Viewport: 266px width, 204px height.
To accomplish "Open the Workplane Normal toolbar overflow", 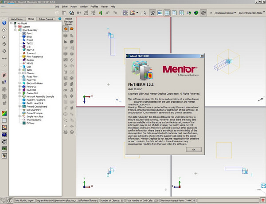I will 235,13.
